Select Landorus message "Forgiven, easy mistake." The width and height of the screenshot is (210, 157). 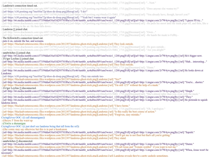(128, 114)
